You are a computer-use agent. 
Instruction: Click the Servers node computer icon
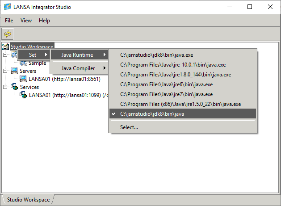coord(14,71)
